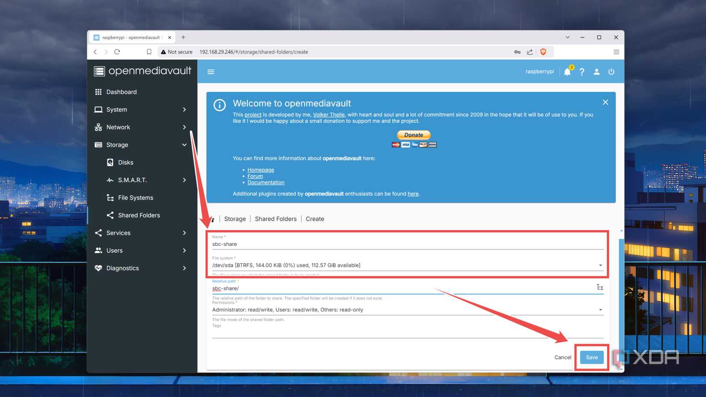Click the browser reload icon
The height and width of the screenshot is (397, 706).
click(117, 52)
